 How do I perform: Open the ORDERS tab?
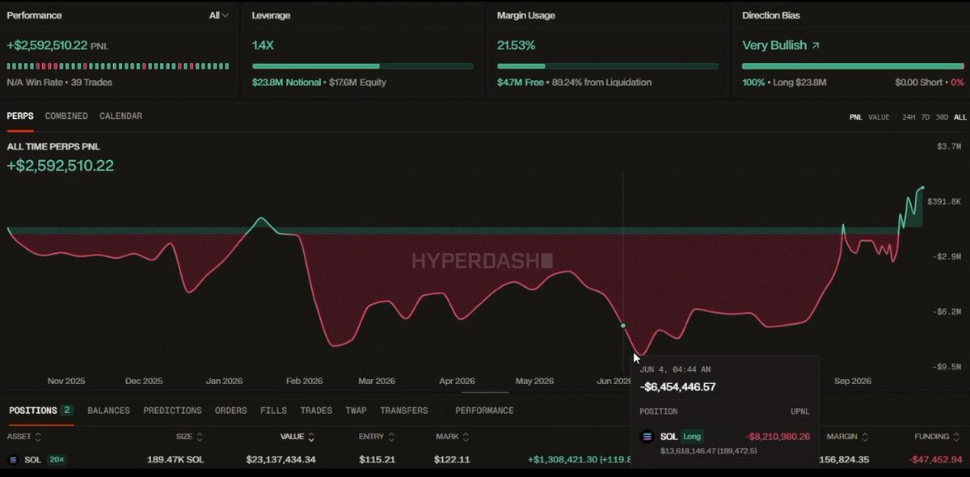pyautogui.click(x=231, y=411)
